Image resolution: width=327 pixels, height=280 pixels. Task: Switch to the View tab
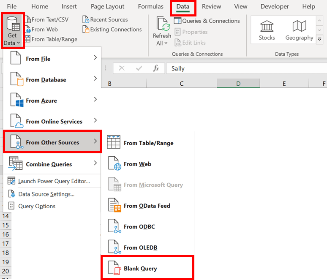(x=240, y=6)
